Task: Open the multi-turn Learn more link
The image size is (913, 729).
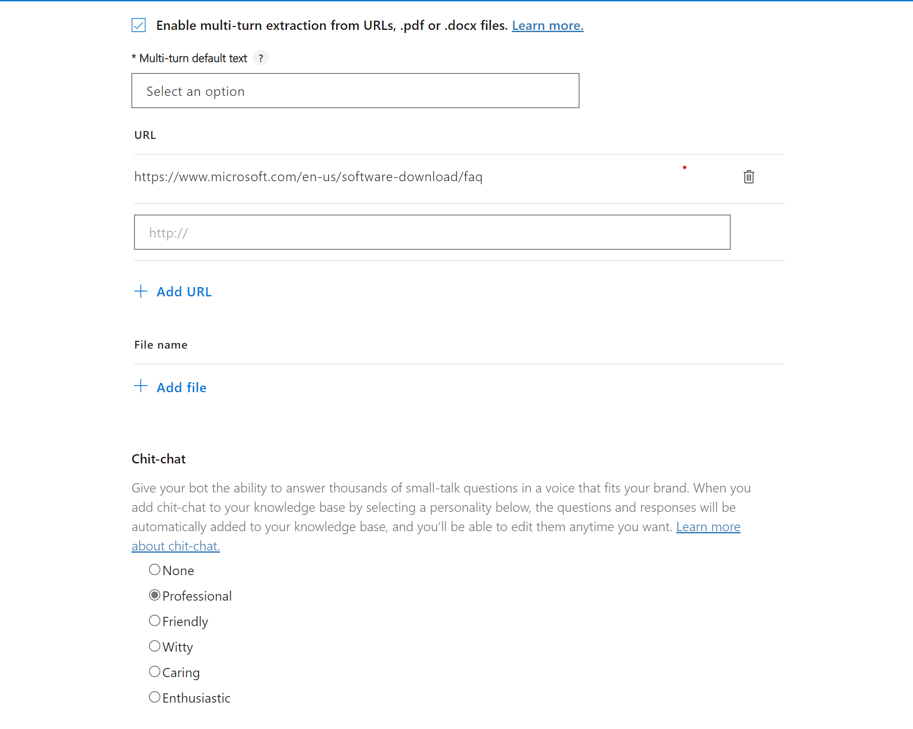Action: click(547, 26)
